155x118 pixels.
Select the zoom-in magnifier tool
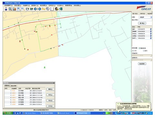(x=19, y=9)
